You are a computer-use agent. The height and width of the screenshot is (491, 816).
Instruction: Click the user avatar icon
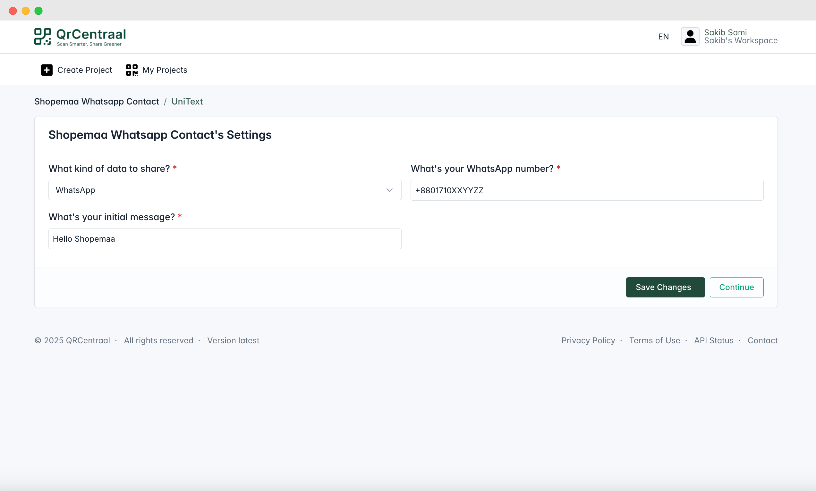pos(690,37)
